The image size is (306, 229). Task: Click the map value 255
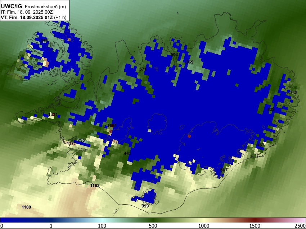(x=81, y=140)
